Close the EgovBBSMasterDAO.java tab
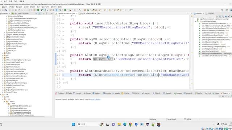232x130 pixels. [x=76, y=14]
